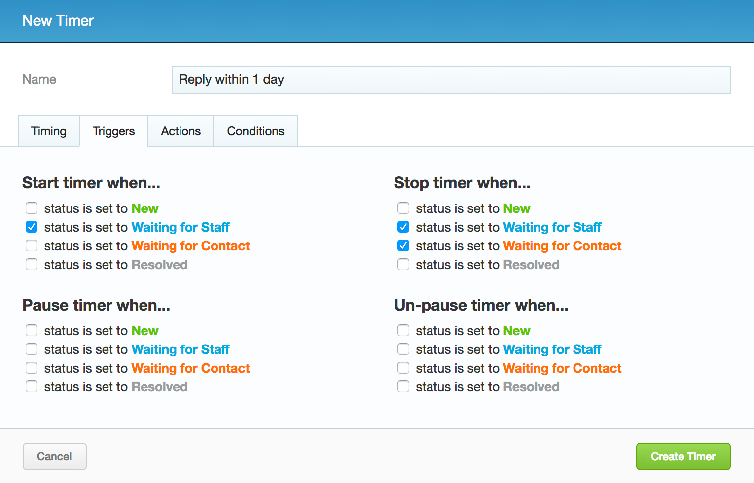The height and width of the screenshot is (483, 754).
Task: Check Start timer Resolved checkbox
Action: pos(32,264)
